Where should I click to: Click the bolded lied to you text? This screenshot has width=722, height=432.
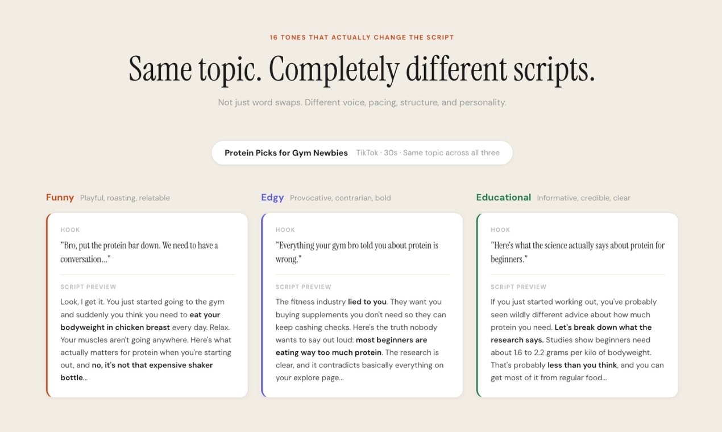click(366, 301)
